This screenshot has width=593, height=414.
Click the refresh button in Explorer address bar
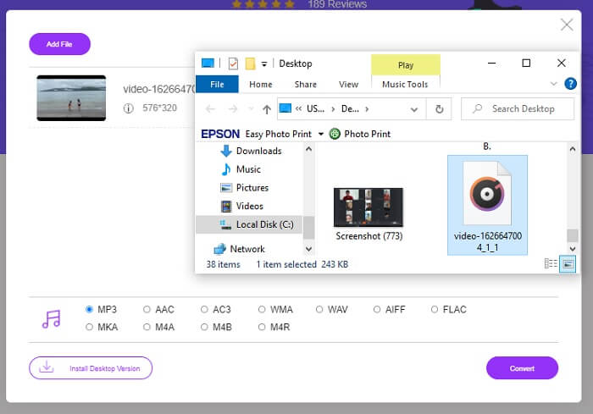439,108
